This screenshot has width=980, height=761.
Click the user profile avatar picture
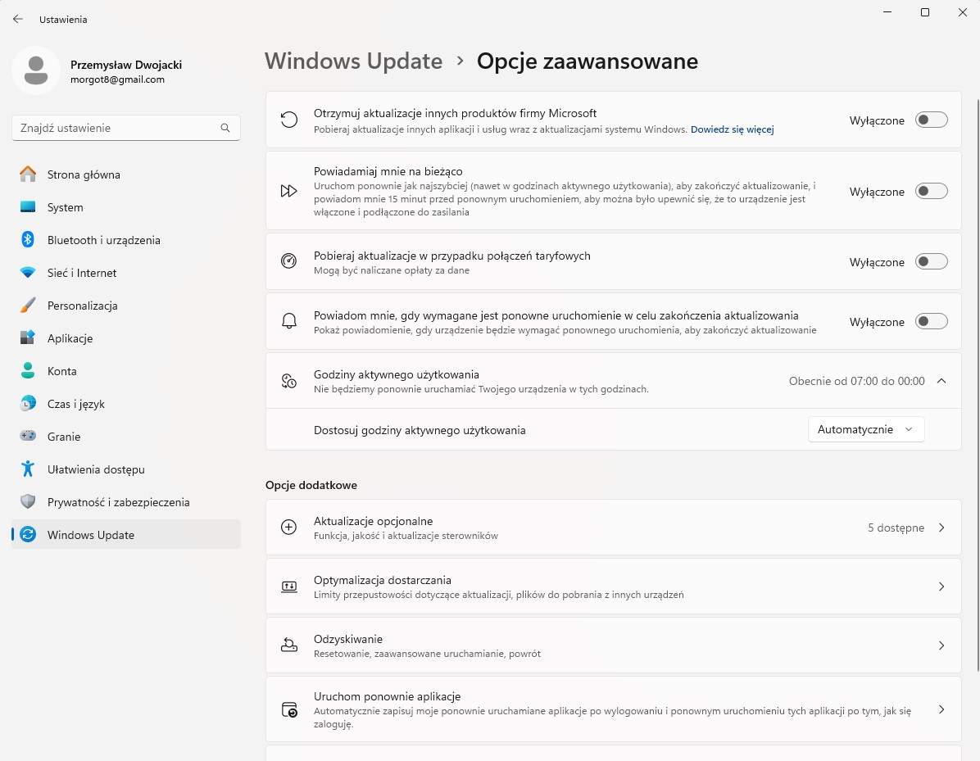(x=35, y=70)
